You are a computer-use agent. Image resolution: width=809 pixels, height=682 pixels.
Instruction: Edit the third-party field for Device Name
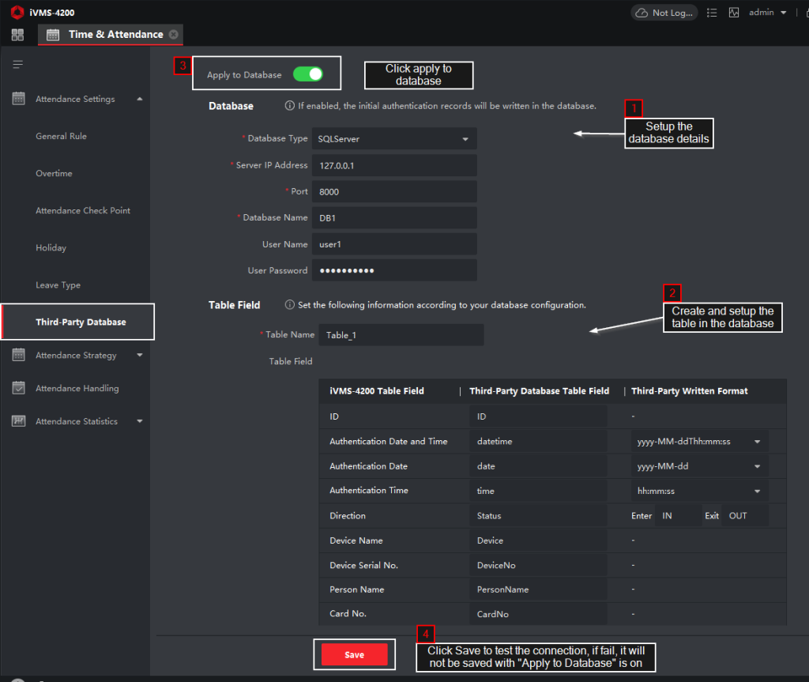[x=538, y=541]
